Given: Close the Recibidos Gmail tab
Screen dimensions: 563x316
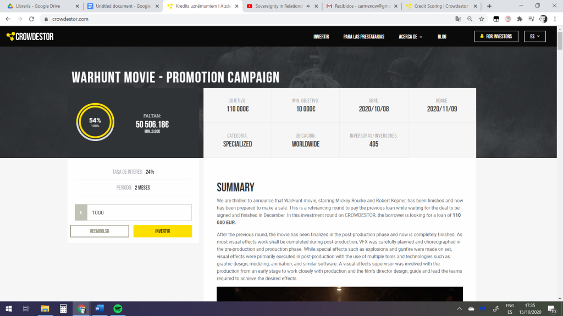Looking at the screenshot, I should (396, 6).
